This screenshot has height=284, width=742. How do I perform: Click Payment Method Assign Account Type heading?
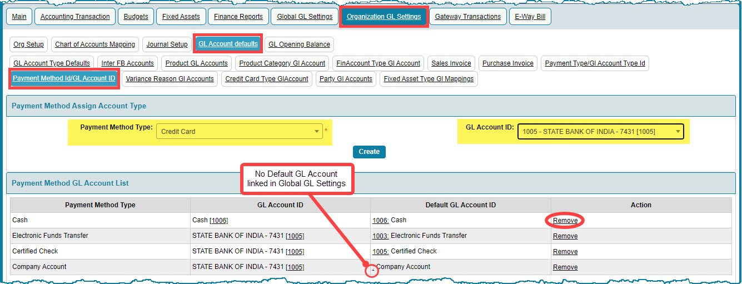(79, 106)
